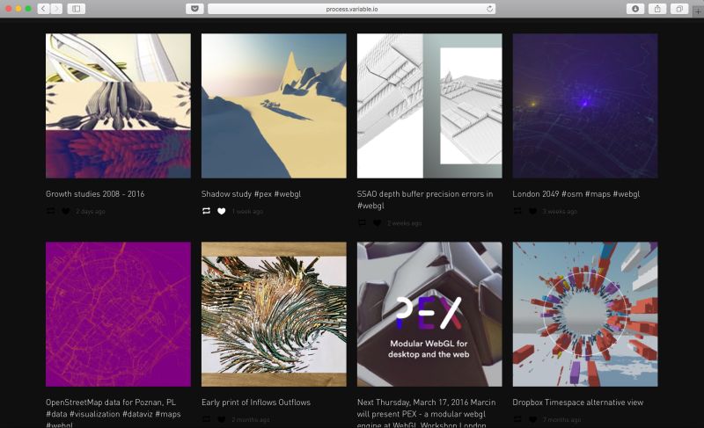Viewport: 704px width, 428px height.
Task: Open the London 2049 dark map thumbnail
Action: tap(585, 105)
